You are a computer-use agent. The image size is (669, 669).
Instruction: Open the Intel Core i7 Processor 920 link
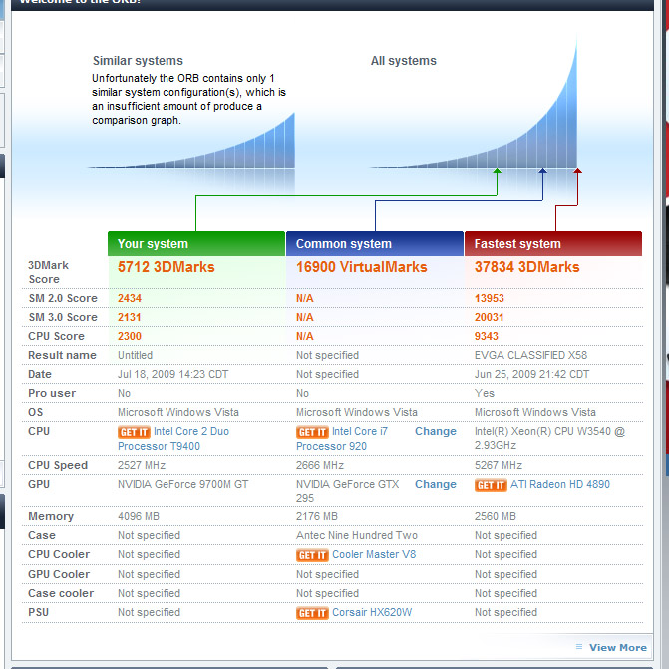342,438
